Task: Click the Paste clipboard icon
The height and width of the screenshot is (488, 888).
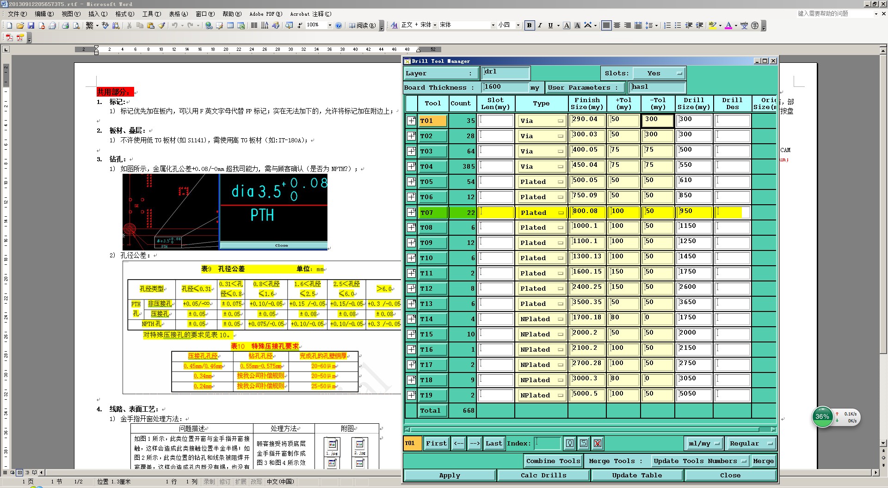Action: [150, 25]
